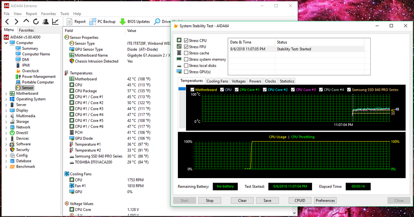Expand the Motherboard tree node
This screenshot has width=414, height=217.
click(x=6, y=94)
